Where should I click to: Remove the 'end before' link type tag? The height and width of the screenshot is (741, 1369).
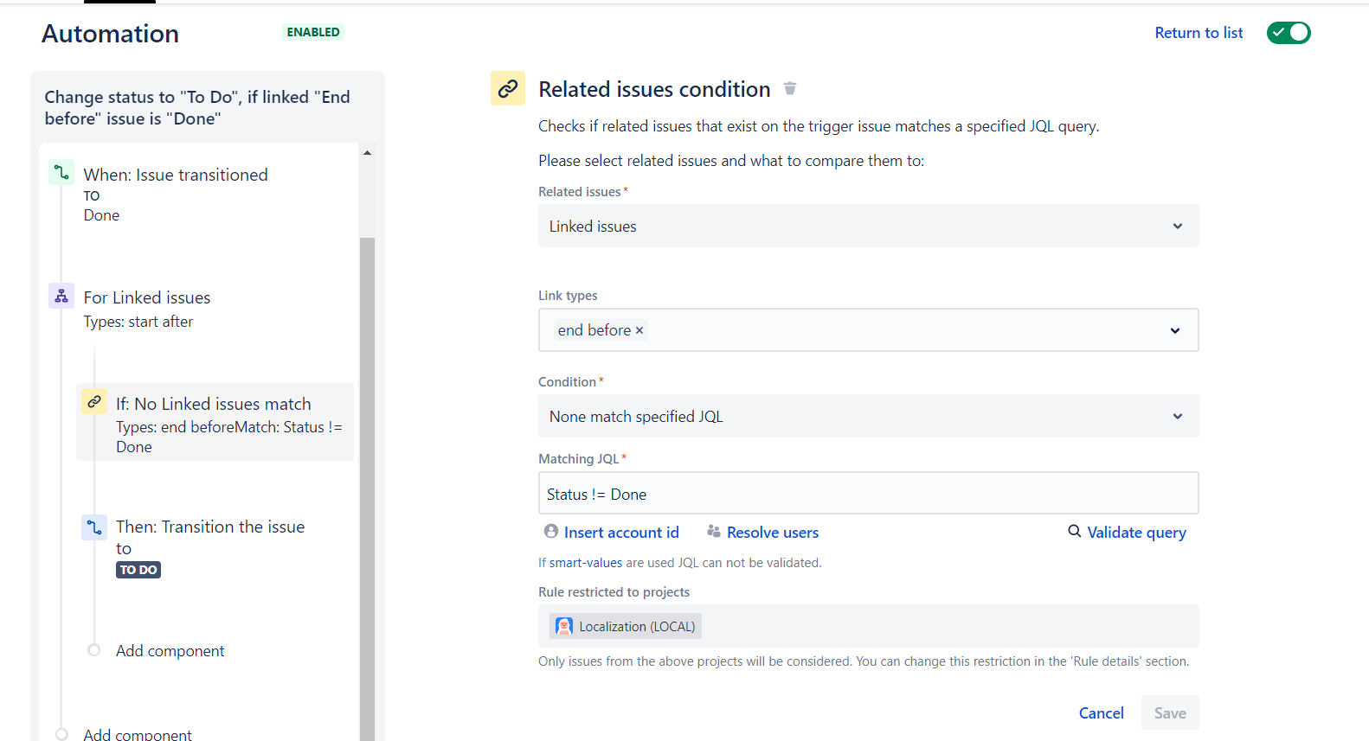pos(640,330)
